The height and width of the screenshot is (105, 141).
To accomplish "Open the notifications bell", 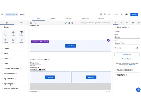I will (x=109, y=15).
